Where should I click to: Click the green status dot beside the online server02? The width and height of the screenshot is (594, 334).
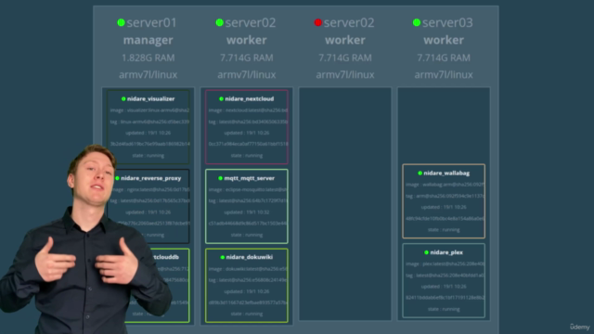(219, 22)
